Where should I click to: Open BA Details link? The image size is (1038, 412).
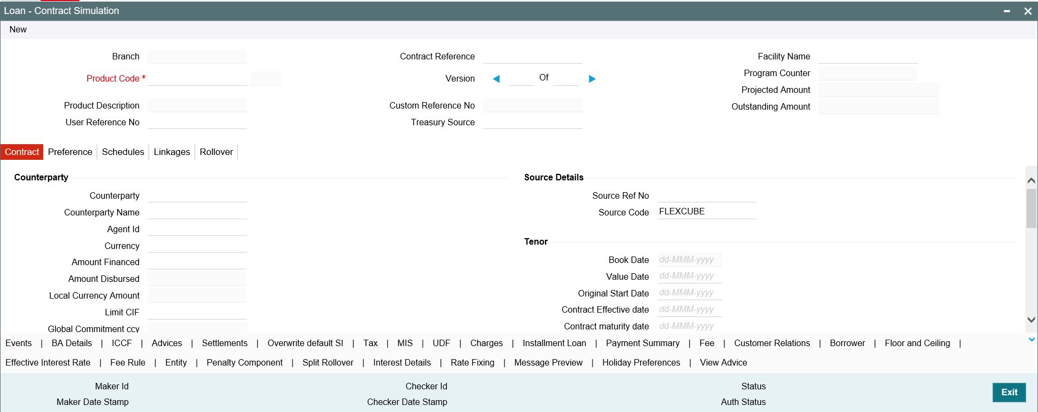72,343
